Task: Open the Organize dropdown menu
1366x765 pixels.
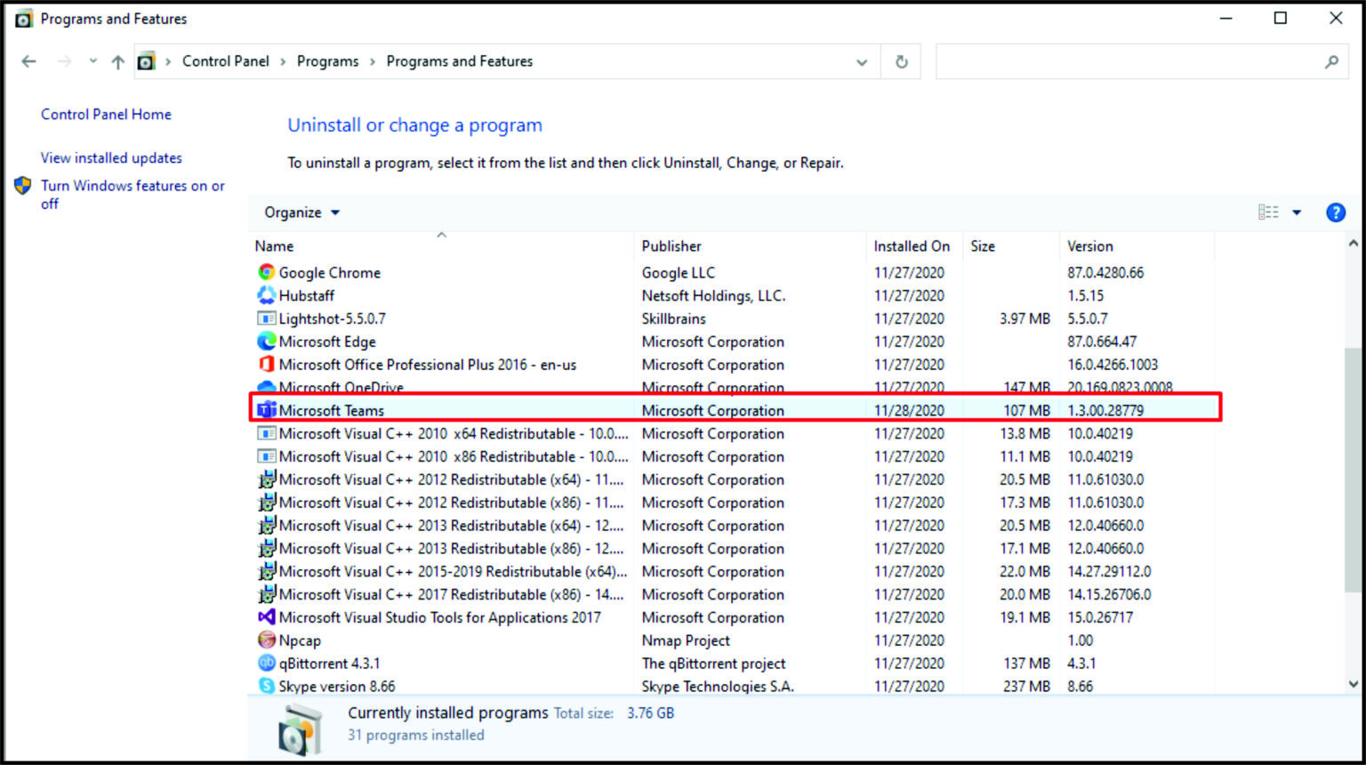Action: [301, 213]
